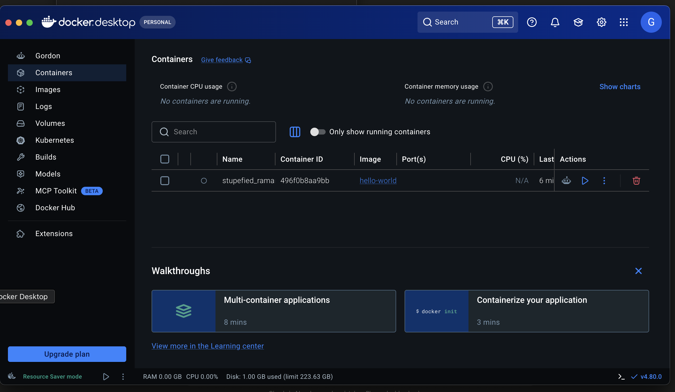This screenshot has height=392, width=675.
Task: Click the Builds wrench icon
Action: pos(21,157)
